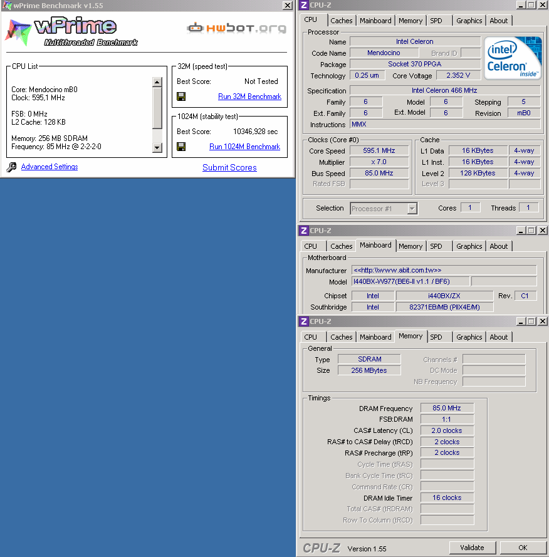Click the Core Voltage value 2.352 V
Viewport: 549px width, 557px height.
tap(458, 76)
